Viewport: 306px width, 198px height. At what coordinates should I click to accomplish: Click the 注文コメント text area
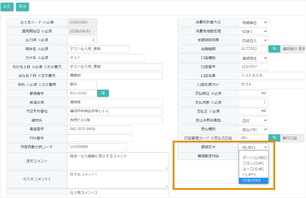118,161
